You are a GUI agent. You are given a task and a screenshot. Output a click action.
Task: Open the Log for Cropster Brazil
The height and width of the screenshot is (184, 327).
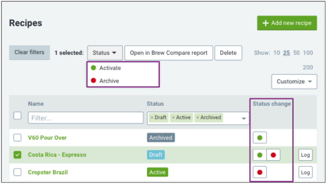pos(305,172)
